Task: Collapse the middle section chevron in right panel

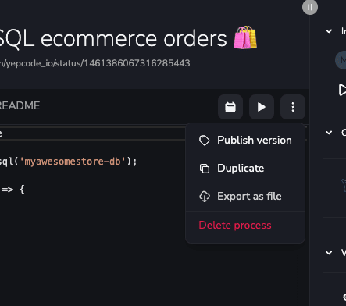Action: (x=329, y=133)
